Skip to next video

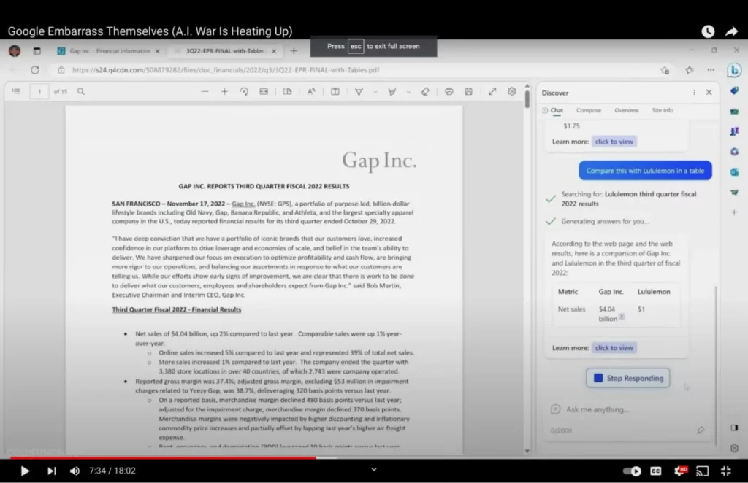tap(52, 471)
